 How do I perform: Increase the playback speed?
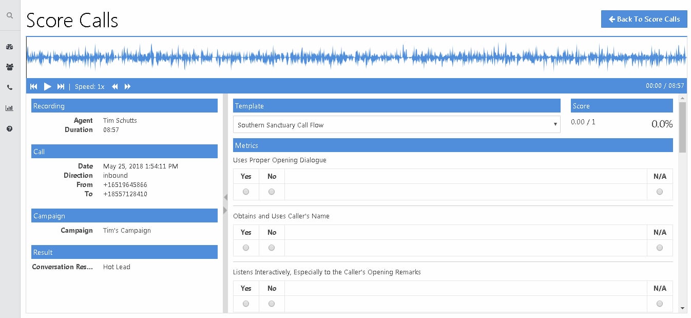(x=128, y=86)
